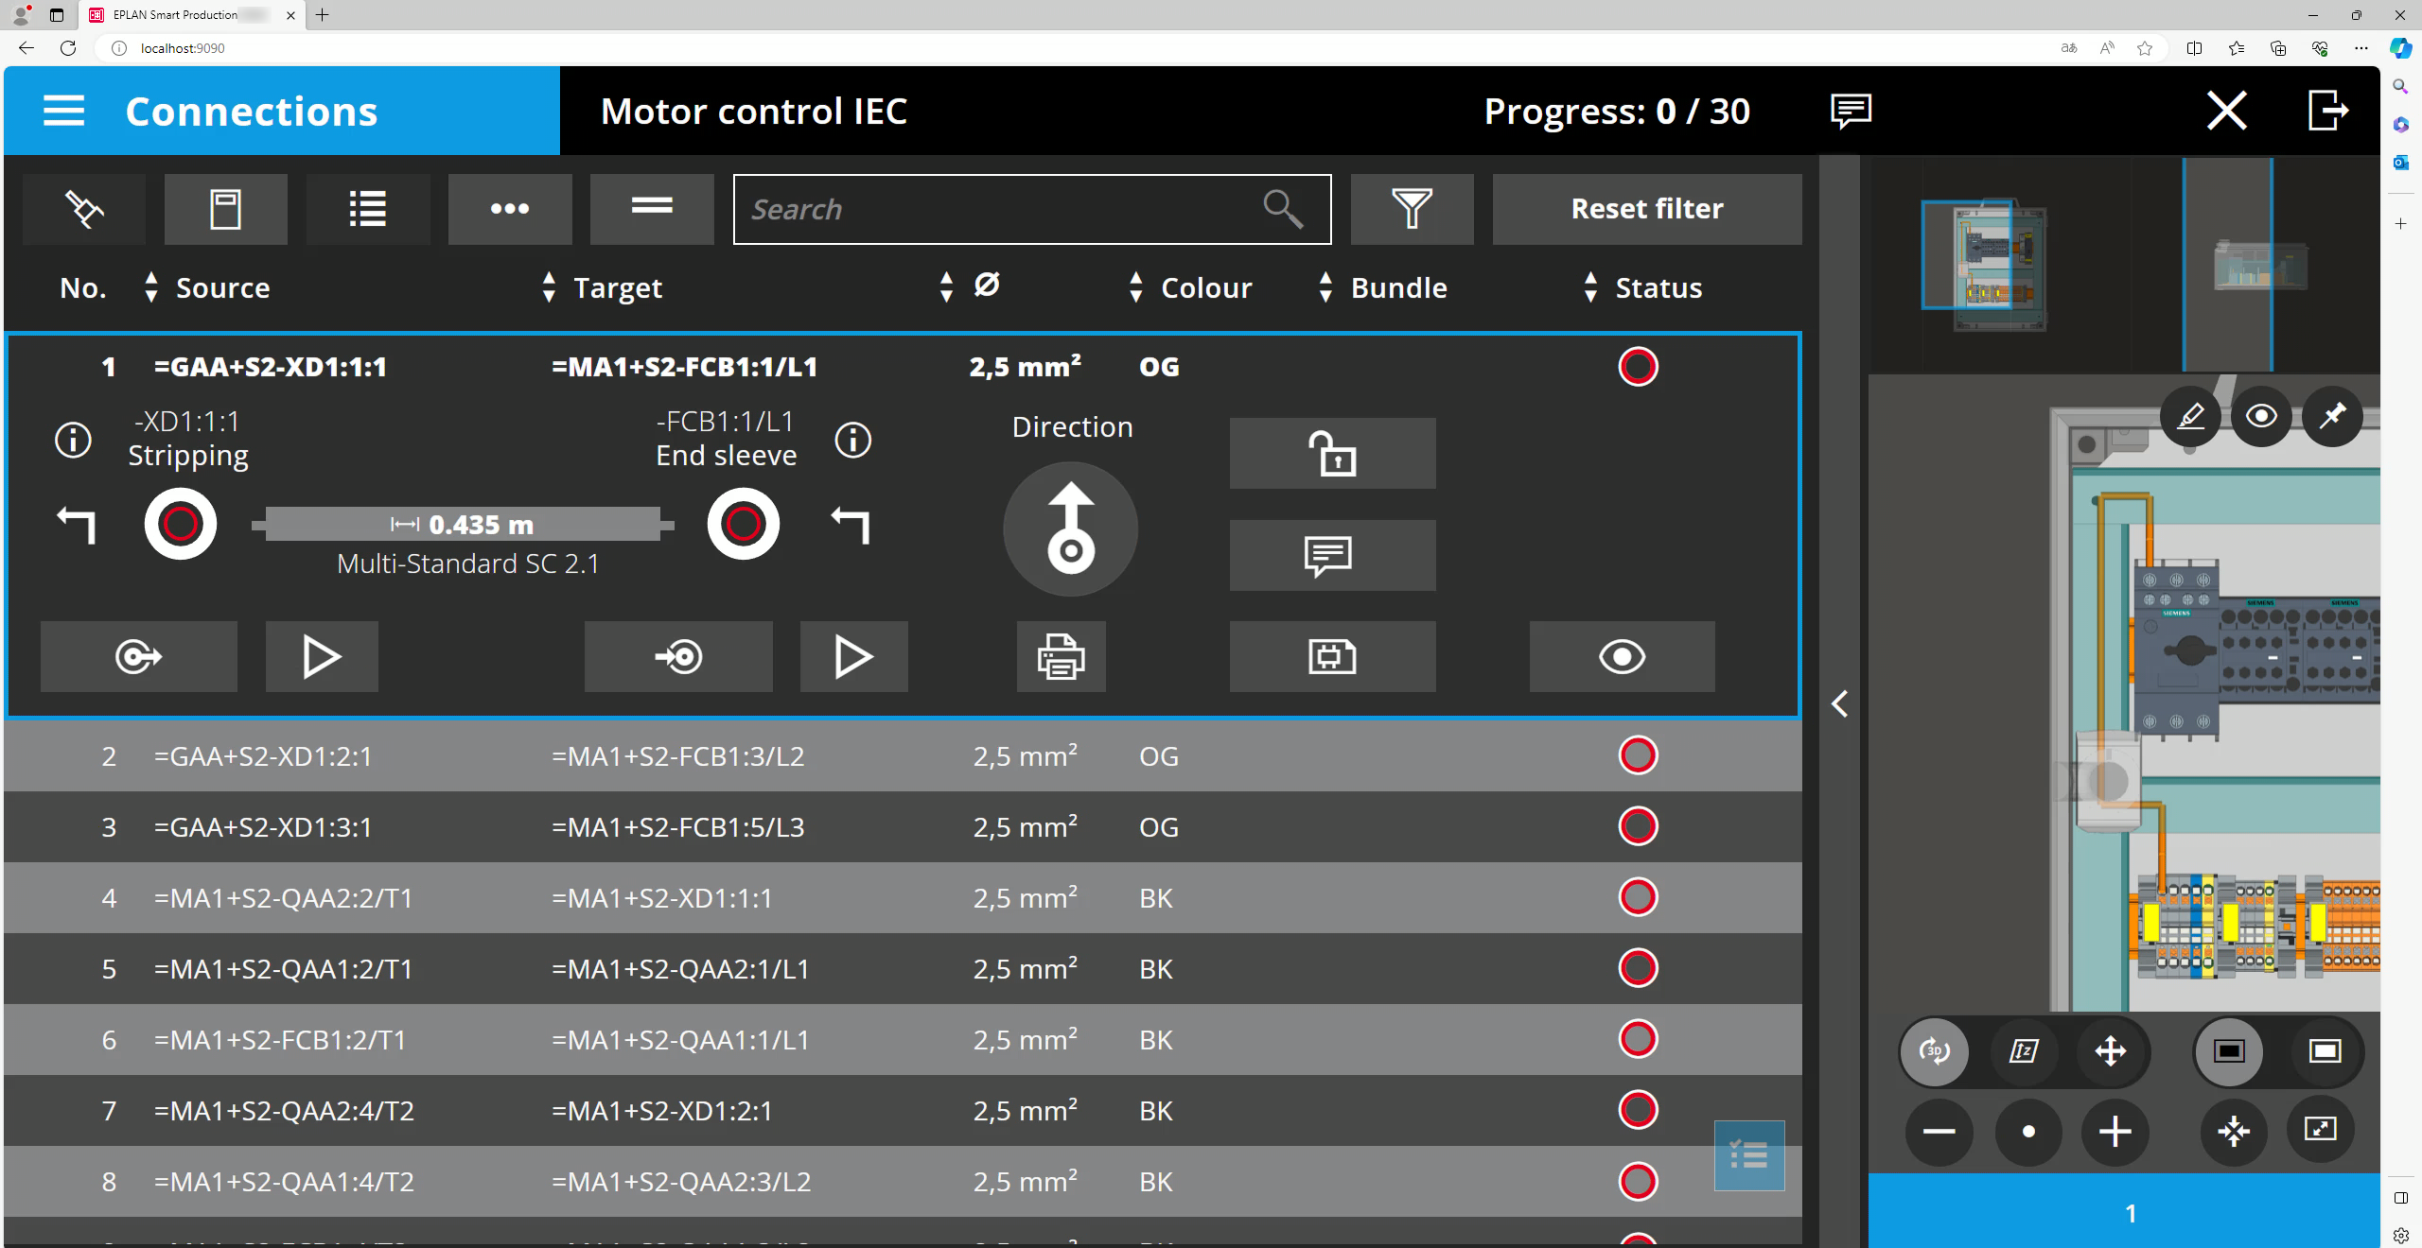The image size is (2422, 1248).
Task: Open the hamburger menu next to Connections
Action: (x=63, y=111)
